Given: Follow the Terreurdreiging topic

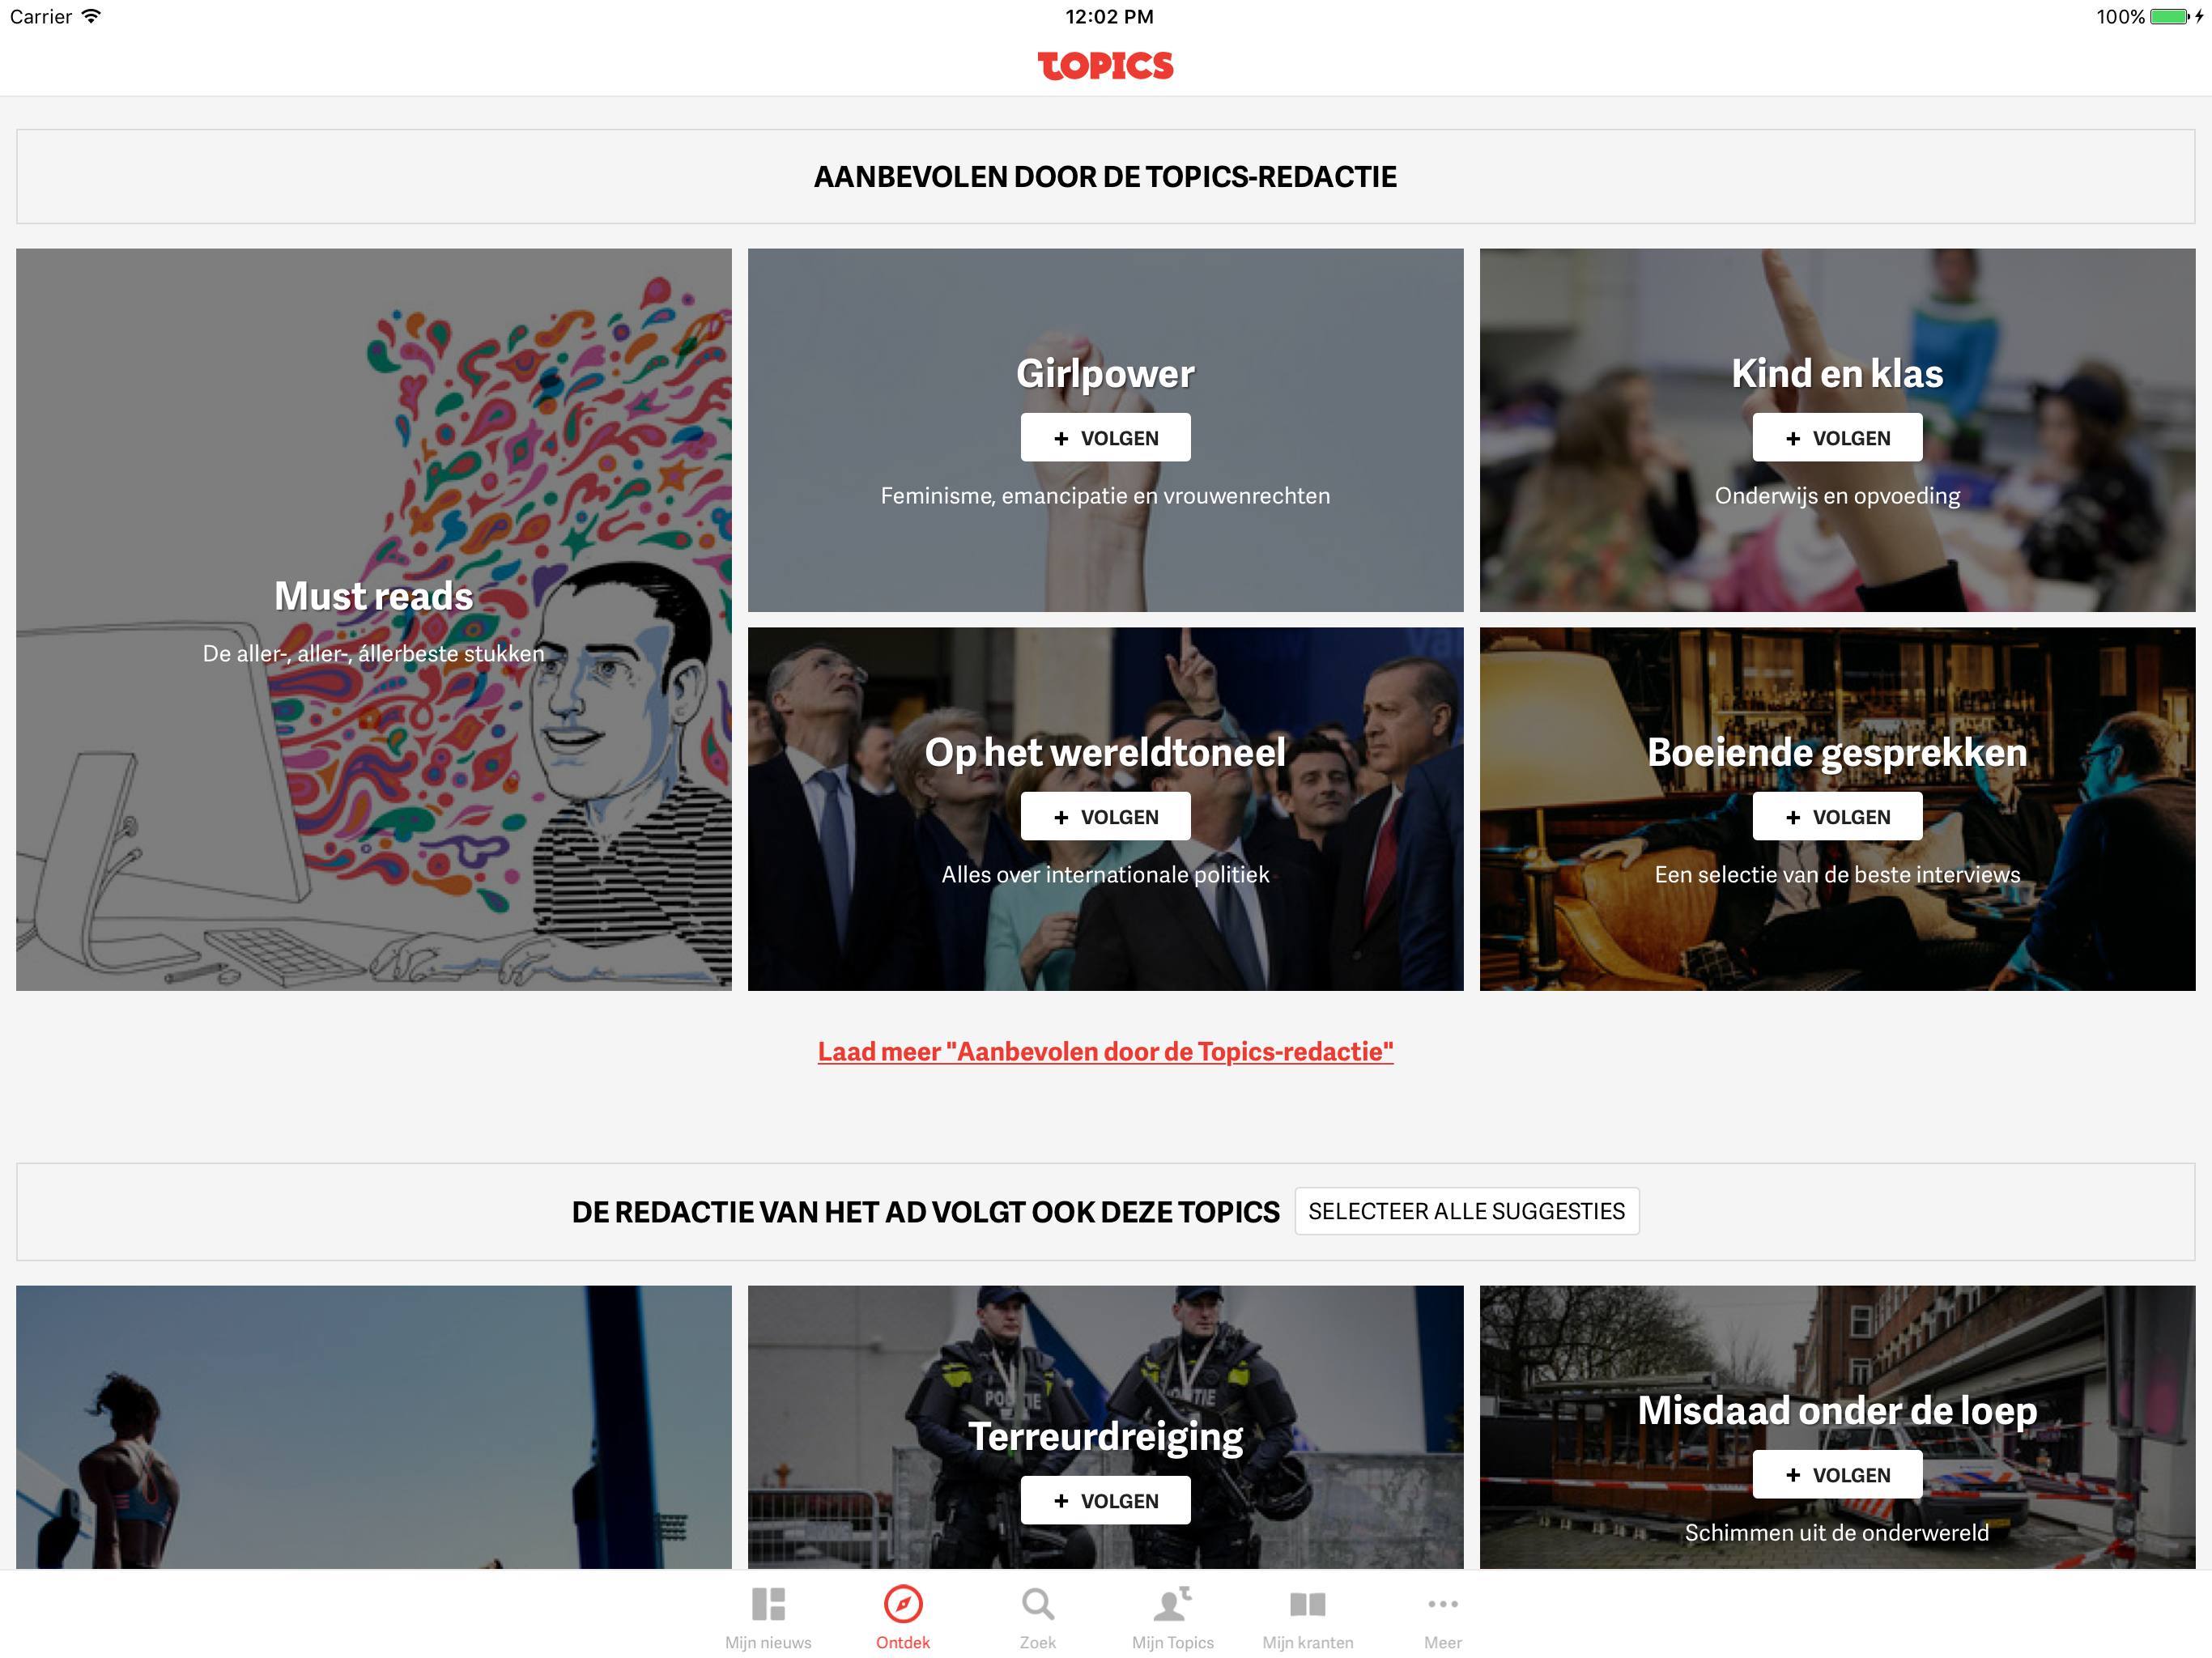Looking at the screenshot, I should pyautogui.click(x=1105, y=1501).
